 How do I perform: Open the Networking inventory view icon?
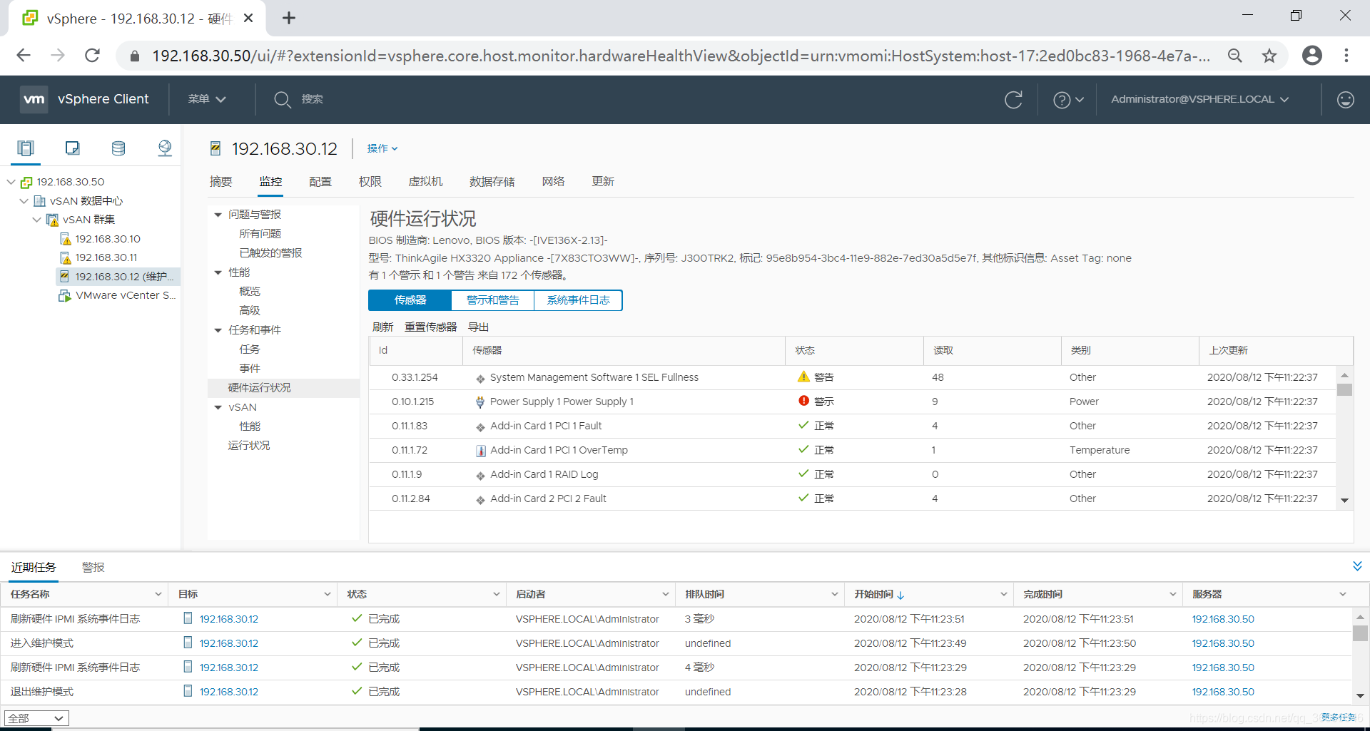click(x=165, y=148)
